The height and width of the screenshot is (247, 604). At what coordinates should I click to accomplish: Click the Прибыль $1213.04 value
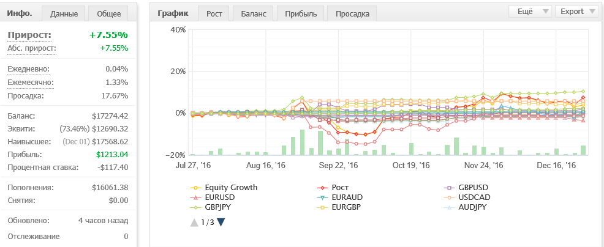[112, 155]
